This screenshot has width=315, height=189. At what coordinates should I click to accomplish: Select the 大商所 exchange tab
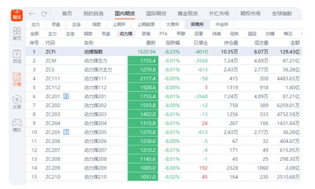click(172, 25)
